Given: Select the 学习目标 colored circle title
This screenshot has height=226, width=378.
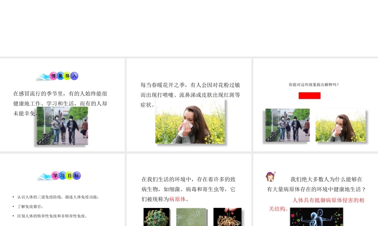Looking at the screenshot, I should click(x=66, y=176).
